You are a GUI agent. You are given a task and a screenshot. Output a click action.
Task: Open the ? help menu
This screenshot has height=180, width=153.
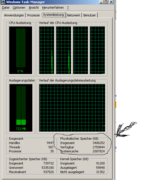tap(68, 7)
